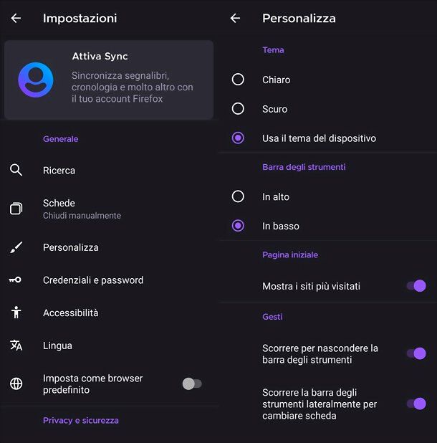This screenshot has width=437, height=443.
Task: Turn off Mostra i siti più visitati
Action: (x=416, y=286)
